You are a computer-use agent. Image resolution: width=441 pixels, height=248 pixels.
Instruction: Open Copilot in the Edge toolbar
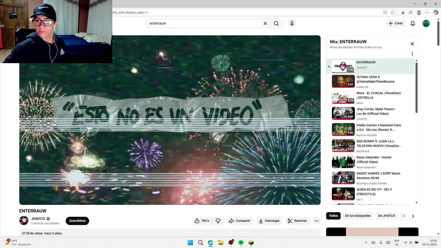(436, 12)
